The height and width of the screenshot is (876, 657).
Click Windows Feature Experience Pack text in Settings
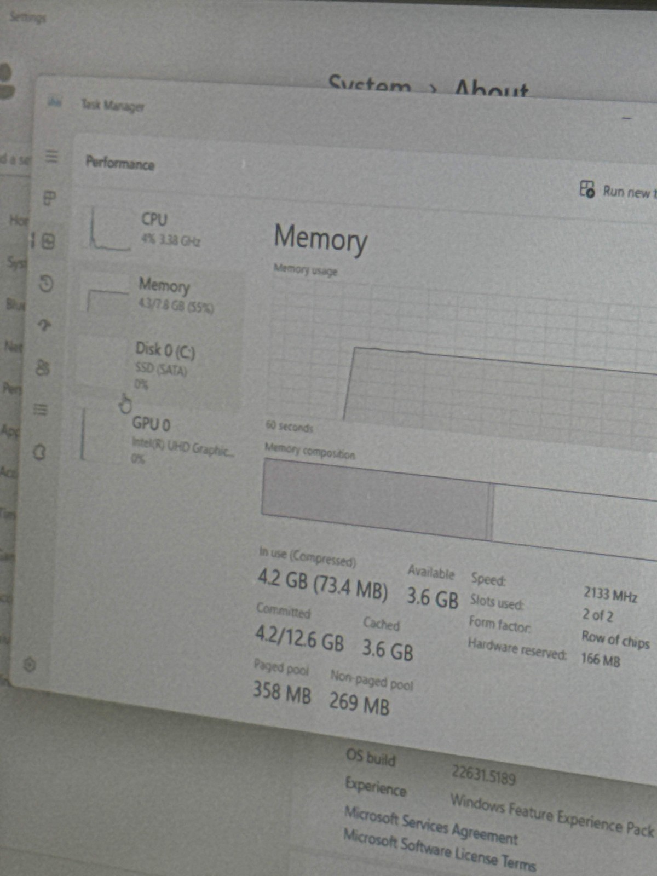(x=552, y=815)
